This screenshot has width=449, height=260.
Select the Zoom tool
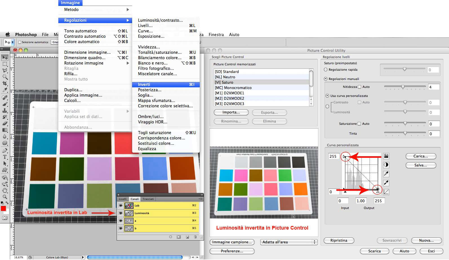click(x=5, y=197)
